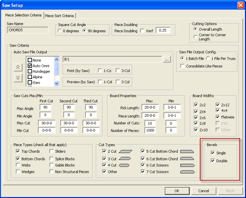Uncheck Auto Omni in saw list
The height and width of the screenshot is (198, 246).
pos(30,65)
